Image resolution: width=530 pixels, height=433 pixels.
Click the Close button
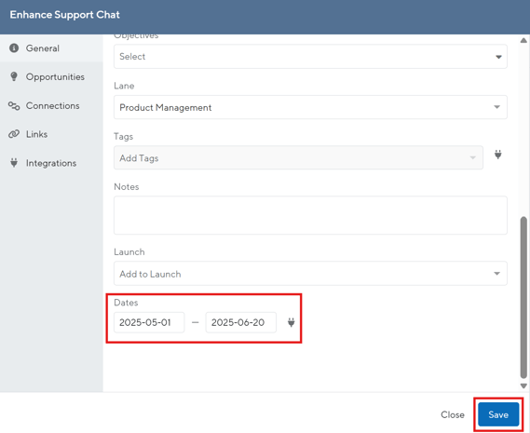coord(453,414)
